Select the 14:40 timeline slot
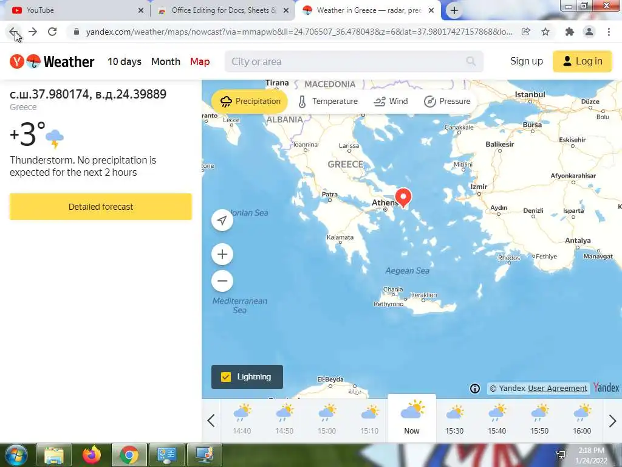The height and width of the screenshot is (467, 622). 242,420
